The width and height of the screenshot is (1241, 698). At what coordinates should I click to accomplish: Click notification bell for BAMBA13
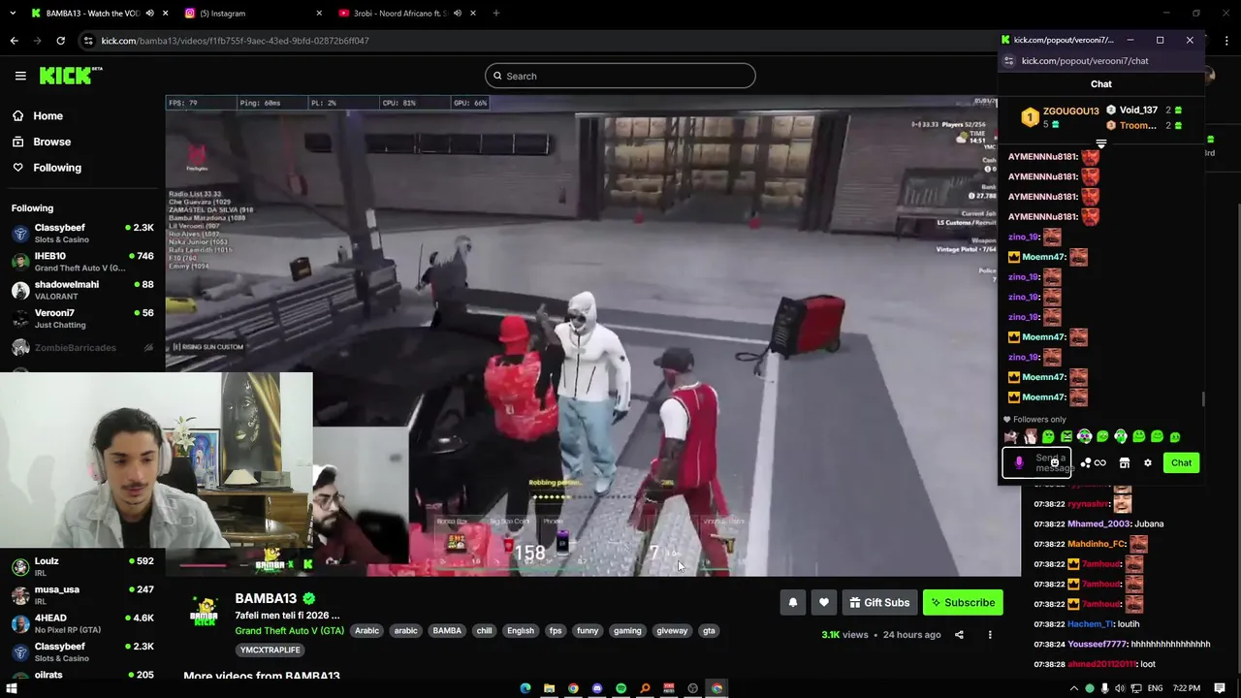793,602
